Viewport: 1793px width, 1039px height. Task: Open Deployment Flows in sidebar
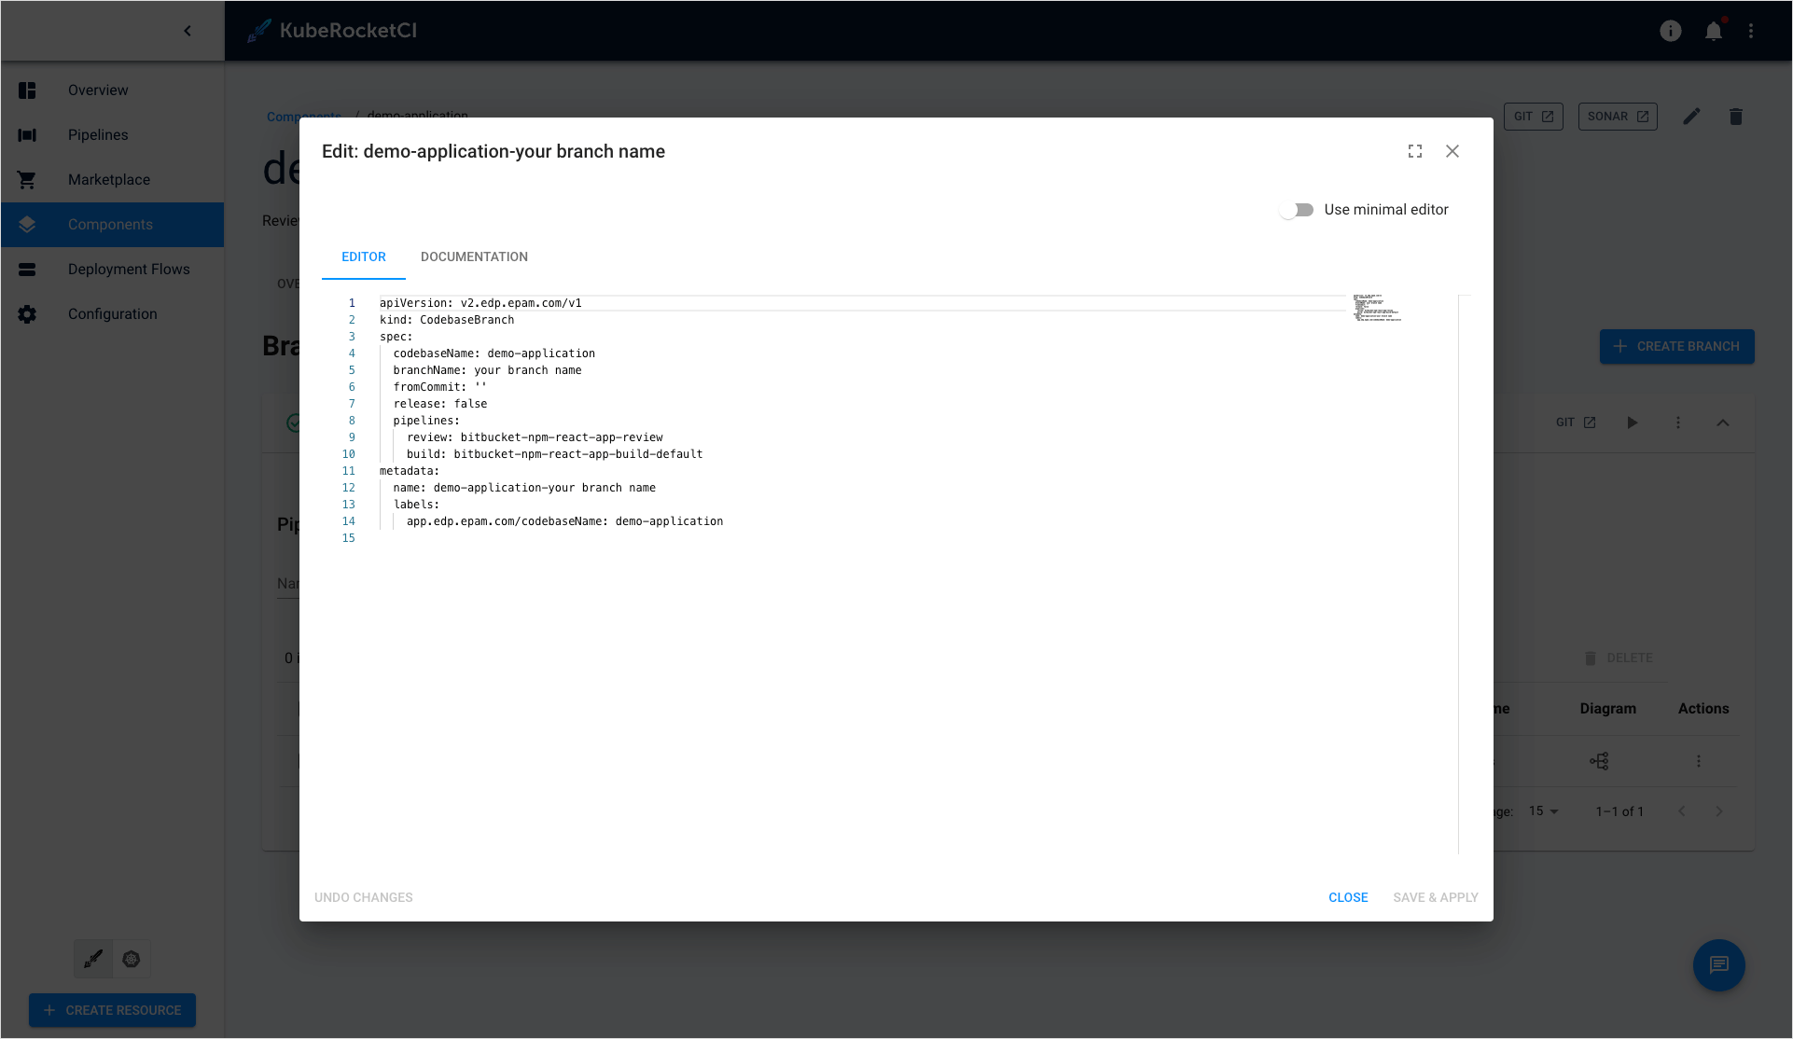click(129, 270)
